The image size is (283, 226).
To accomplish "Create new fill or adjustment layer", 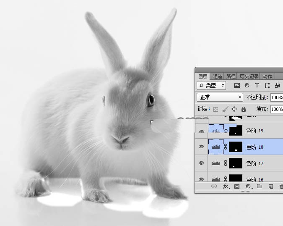I will 248,186.
